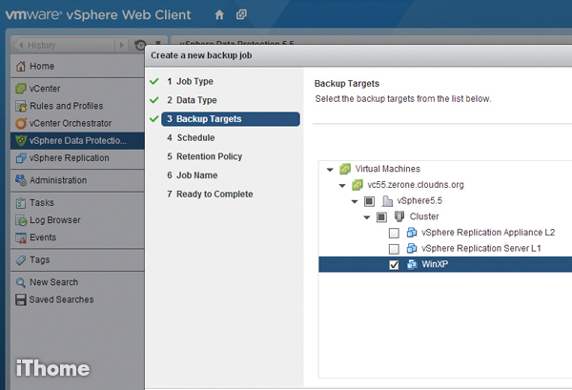Check the vSphere Replication Appliance L2 checkbox
The image size is (572, 390).
[x=394, y=233]
